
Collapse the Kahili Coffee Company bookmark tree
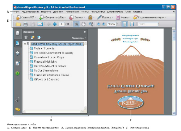[x=25, y=44]
